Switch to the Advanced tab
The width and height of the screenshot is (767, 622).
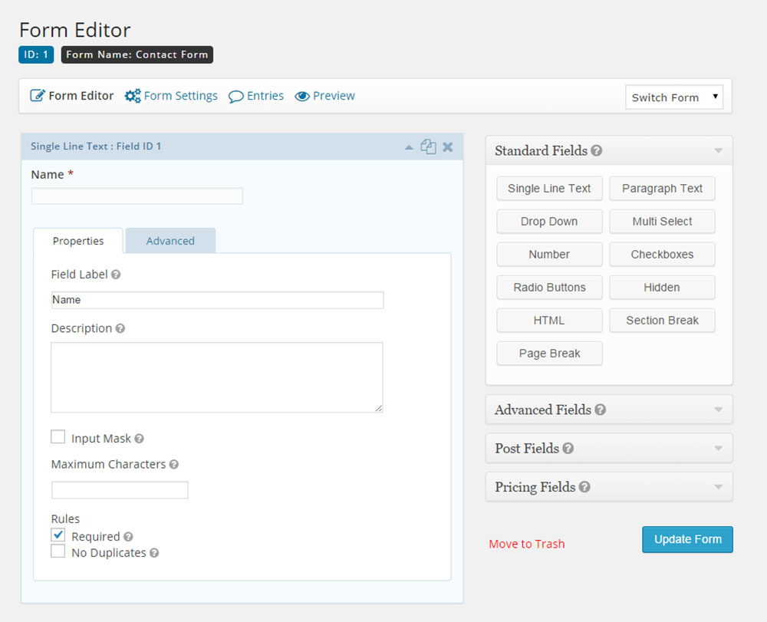[x=170, y=241]
